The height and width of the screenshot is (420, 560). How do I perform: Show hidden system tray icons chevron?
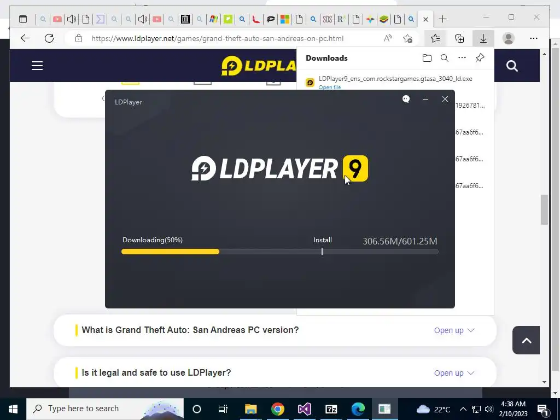(463, 409)
